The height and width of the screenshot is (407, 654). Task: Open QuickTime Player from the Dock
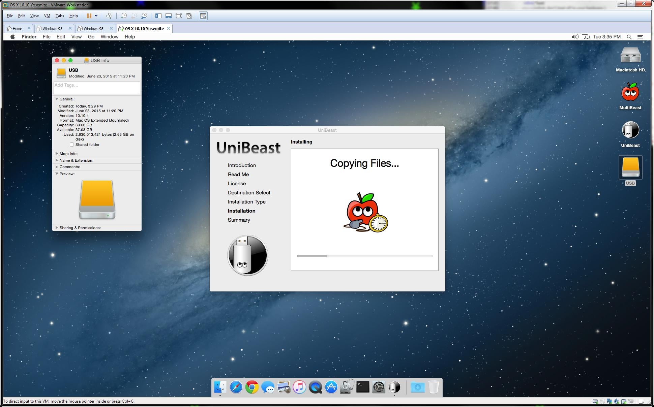click(x=315, y=387)
